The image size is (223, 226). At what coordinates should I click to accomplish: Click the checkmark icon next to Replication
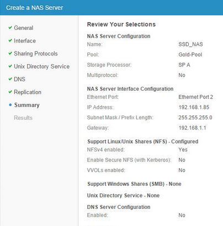tap(10, 92)
